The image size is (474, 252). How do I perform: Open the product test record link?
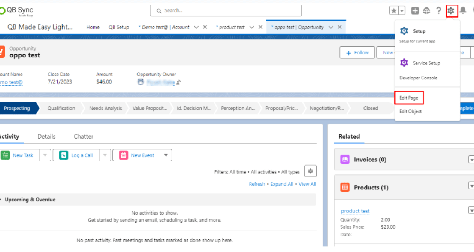(x=355, y=211)
